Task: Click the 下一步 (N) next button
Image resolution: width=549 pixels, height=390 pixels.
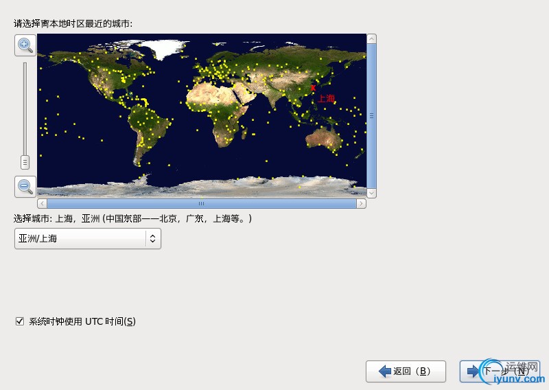Action: click(500, 371)
